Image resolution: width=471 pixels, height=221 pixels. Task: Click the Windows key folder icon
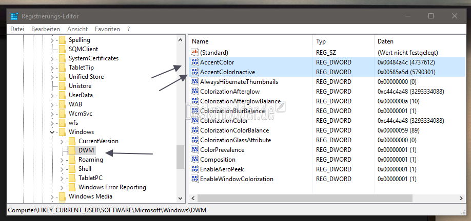(x=62, y=132)
